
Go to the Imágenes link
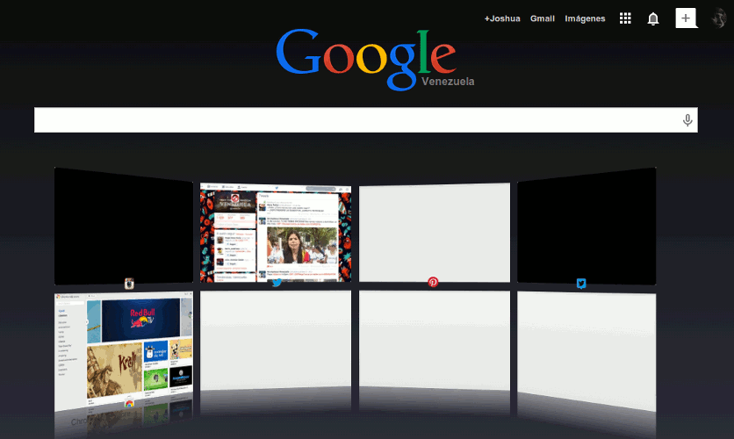coord(585,18)
